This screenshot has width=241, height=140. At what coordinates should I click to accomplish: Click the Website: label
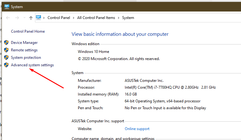click(x=85, y=129)
